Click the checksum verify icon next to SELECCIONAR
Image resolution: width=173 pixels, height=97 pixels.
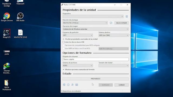pyautogui.click(x=111, y=23)
